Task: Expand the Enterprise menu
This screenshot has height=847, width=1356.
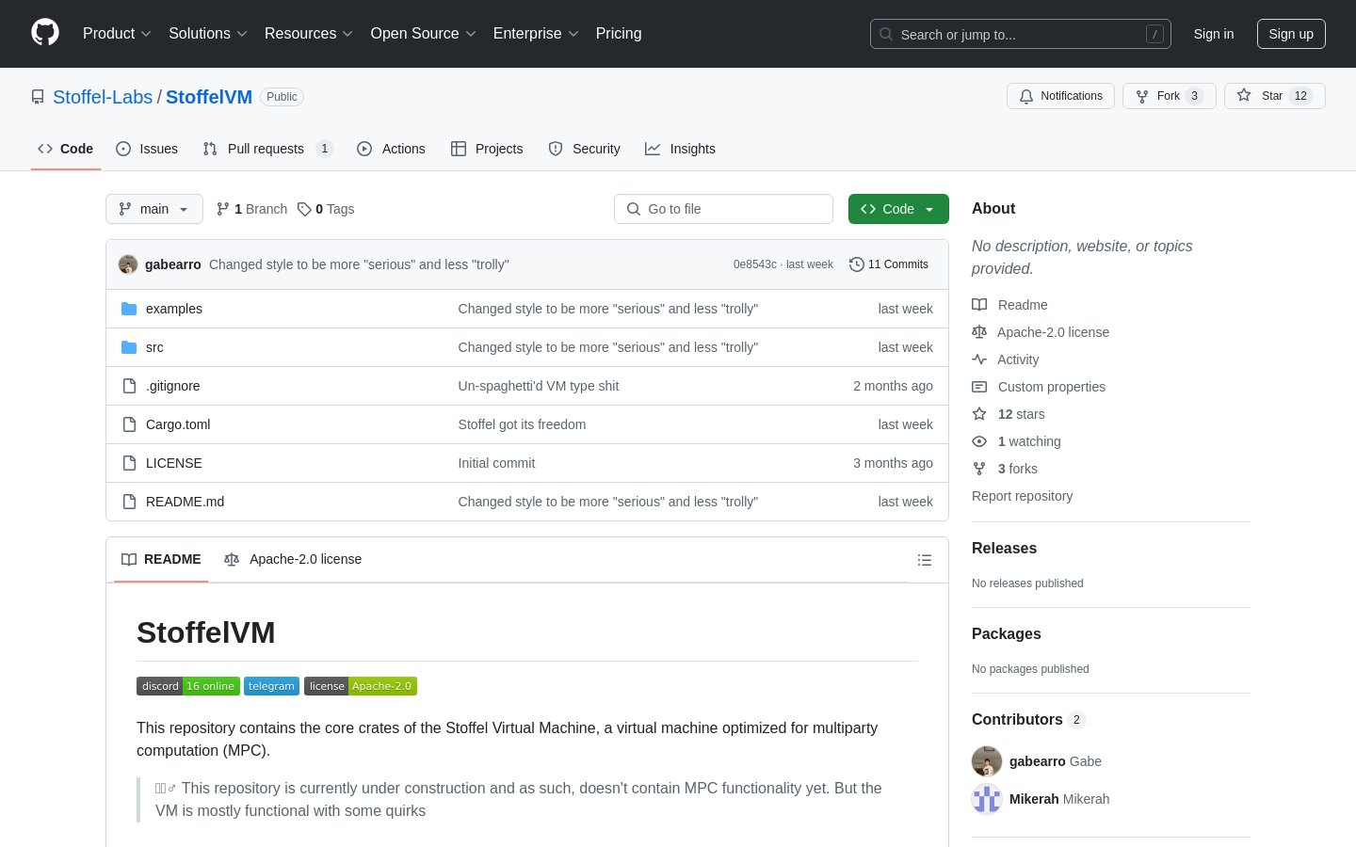Action: [x=536, y=34]
